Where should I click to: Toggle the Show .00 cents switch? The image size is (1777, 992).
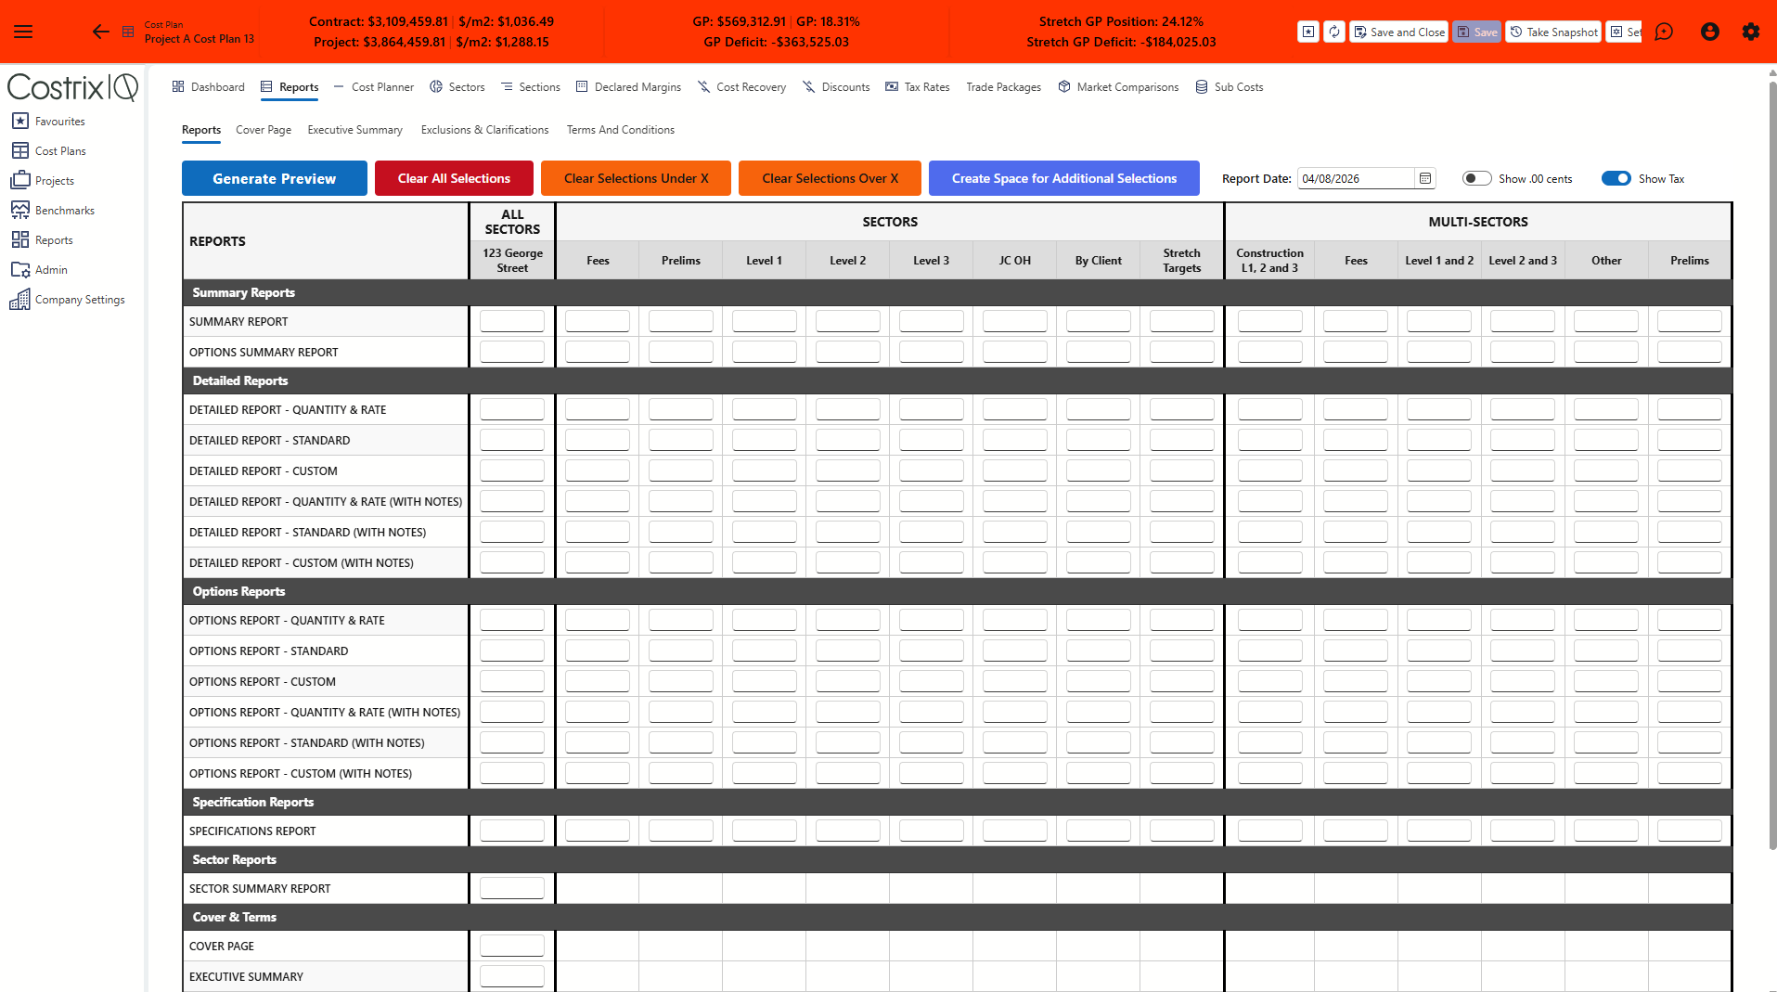1476,178
